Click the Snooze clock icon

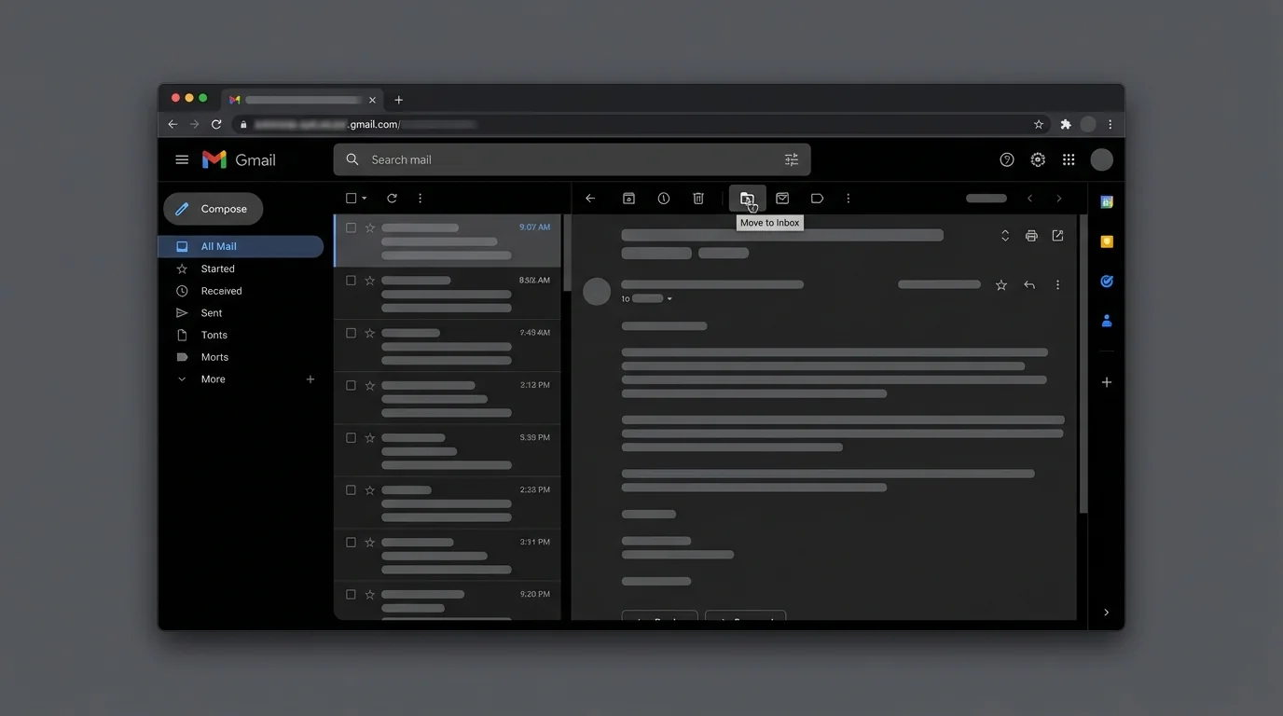point(663,199)
